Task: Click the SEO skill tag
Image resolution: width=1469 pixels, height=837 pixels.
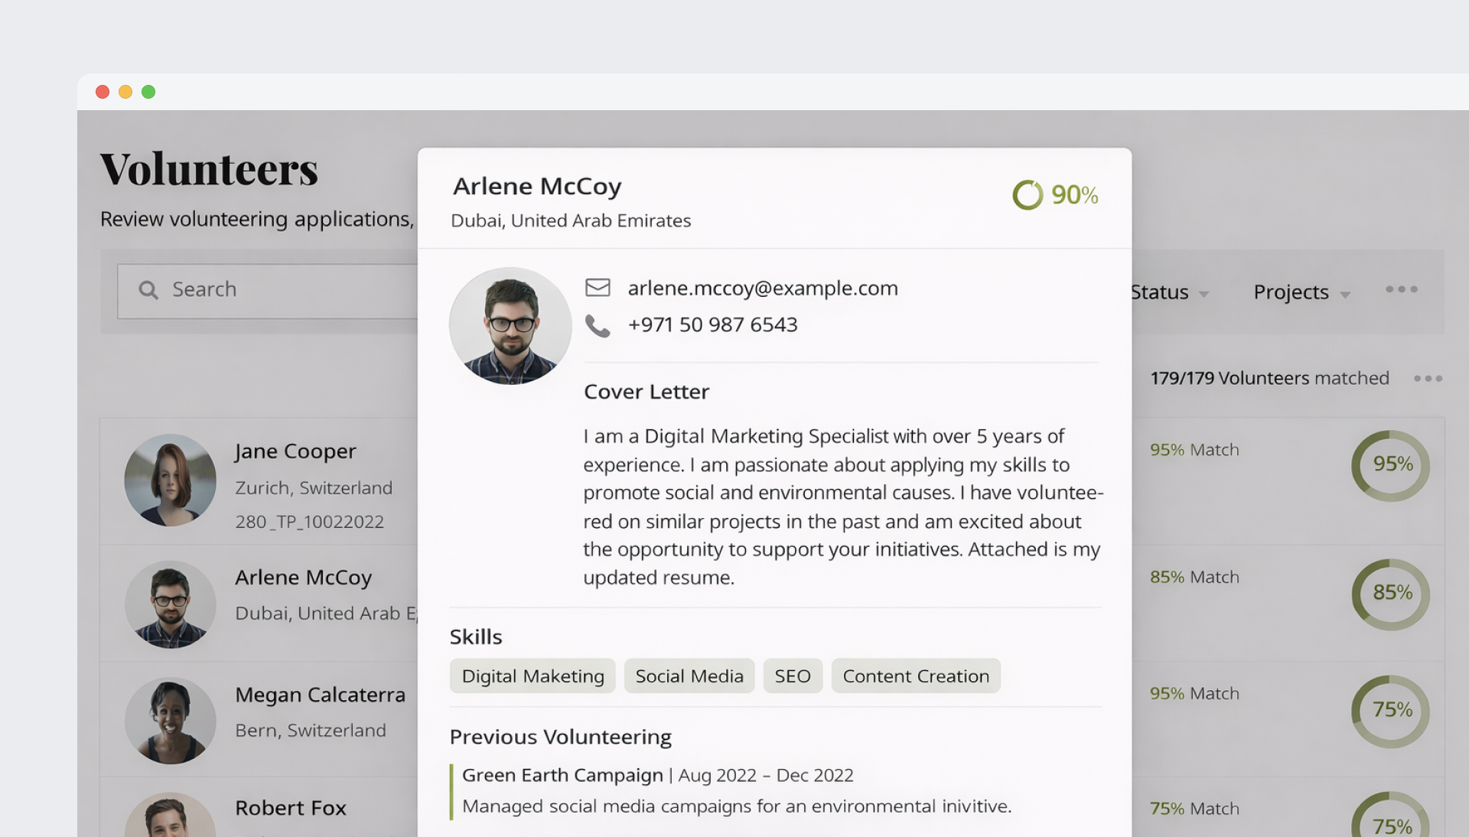Action: (792, 676)
